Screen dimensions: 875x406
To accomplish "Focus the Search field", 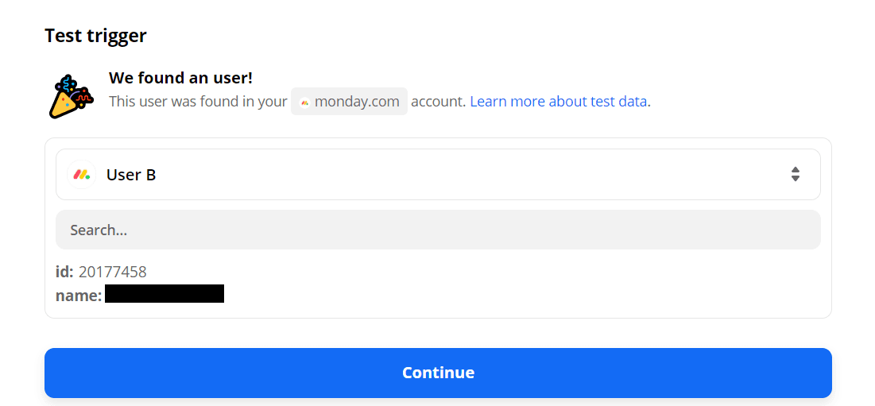I will [x=438, y=230].
